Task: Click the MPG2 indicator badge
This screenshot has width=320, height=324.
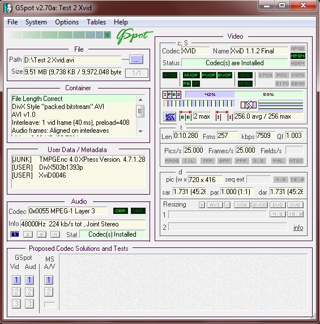Action: 297,49
